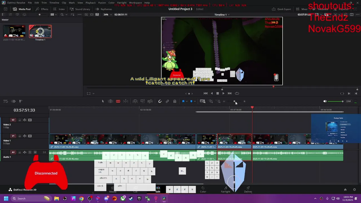The height and width of the screenshot is (203, 361).
Task: Solo the A1 audio track
Action: (30, 152)
